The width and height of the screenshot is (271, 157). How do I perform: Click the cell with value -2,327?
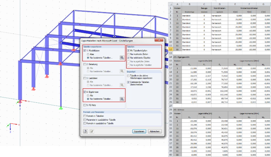click(204, 76)
